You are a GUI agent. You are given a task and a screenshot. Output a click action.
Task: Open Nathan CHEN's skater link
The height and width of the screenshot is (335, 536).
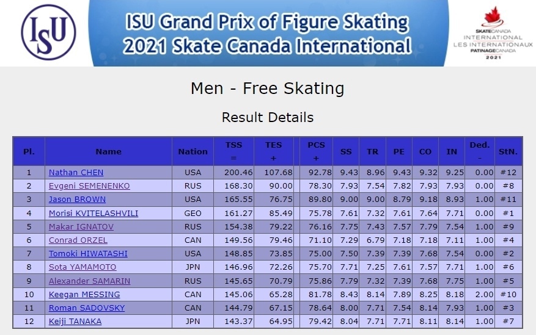[x=76, y=173]
